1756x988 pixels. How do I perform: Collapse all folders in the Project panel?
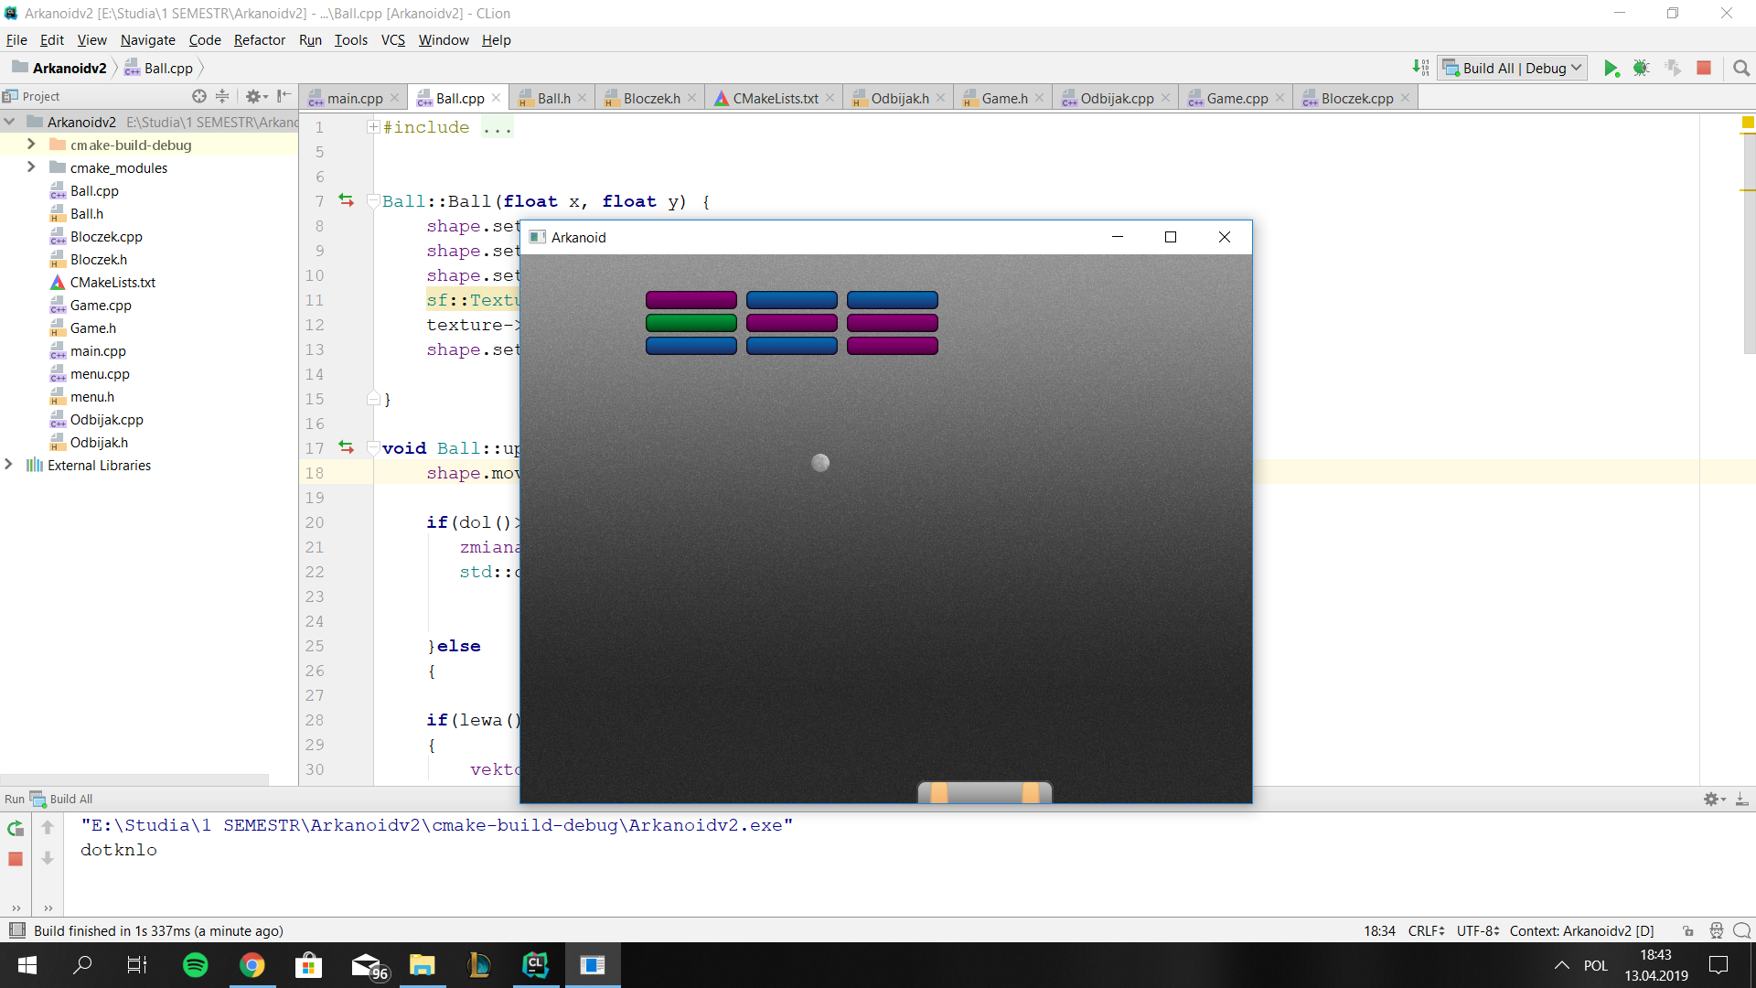pos(221,96)
